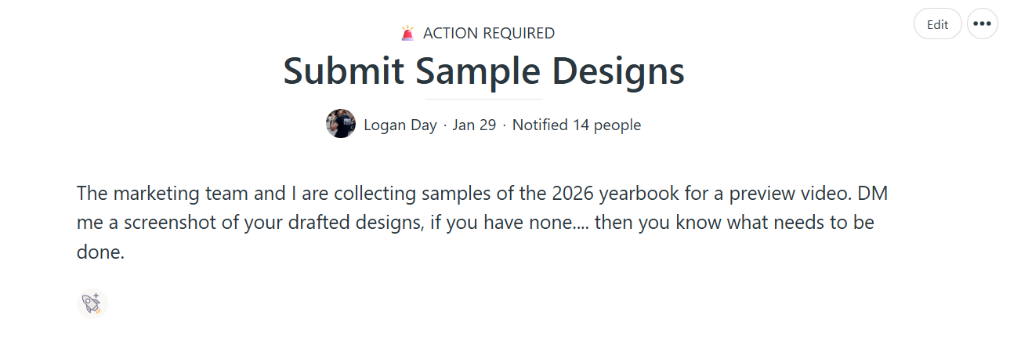Image resolution: width=1010 pixels, height=341 pixels.
Task: Click the red siren alert icon
Action: [x=407, y=33]
